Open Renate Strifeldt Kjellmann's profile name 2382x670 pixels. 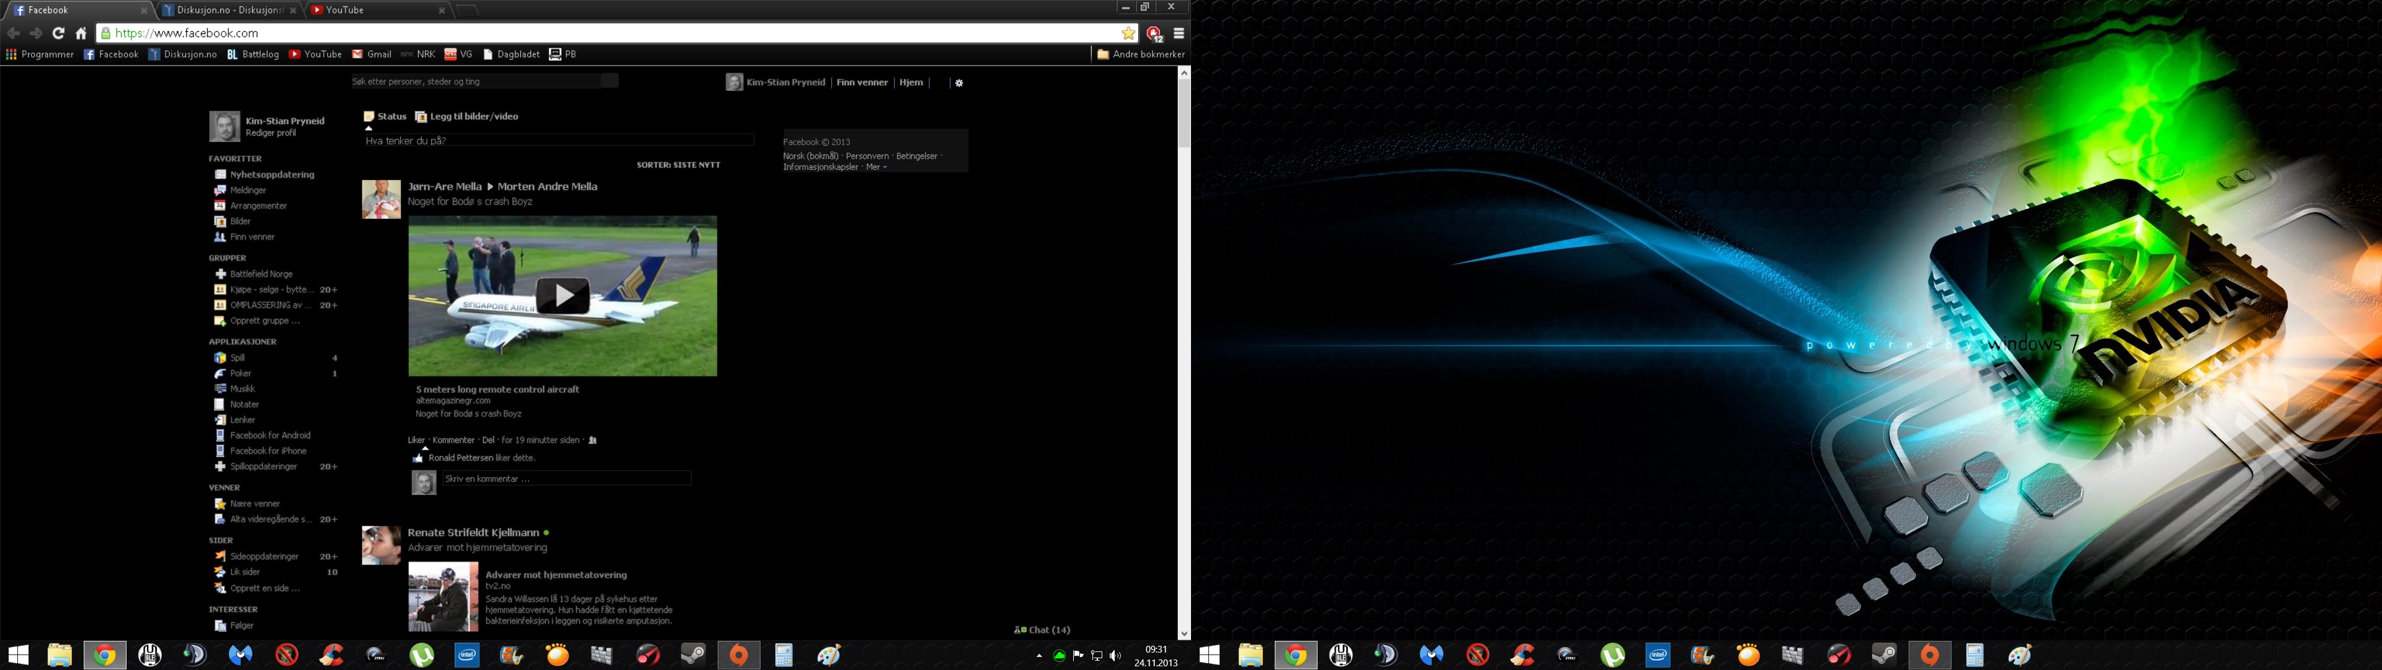click(x=473, y=533)
